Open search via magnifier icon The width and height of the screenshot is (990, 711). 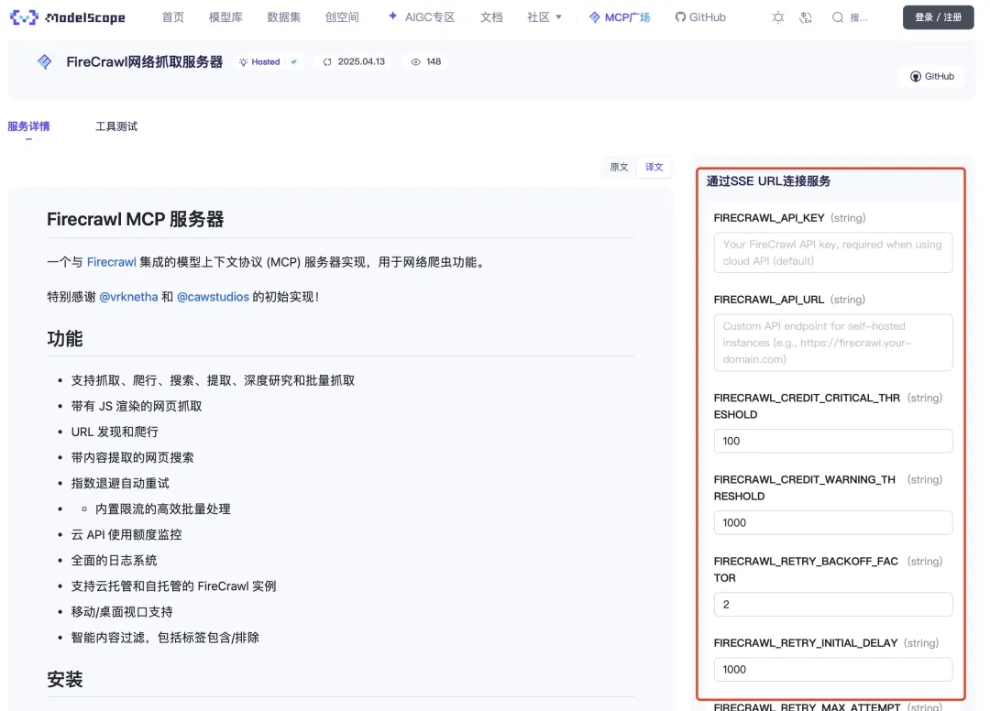837,17
